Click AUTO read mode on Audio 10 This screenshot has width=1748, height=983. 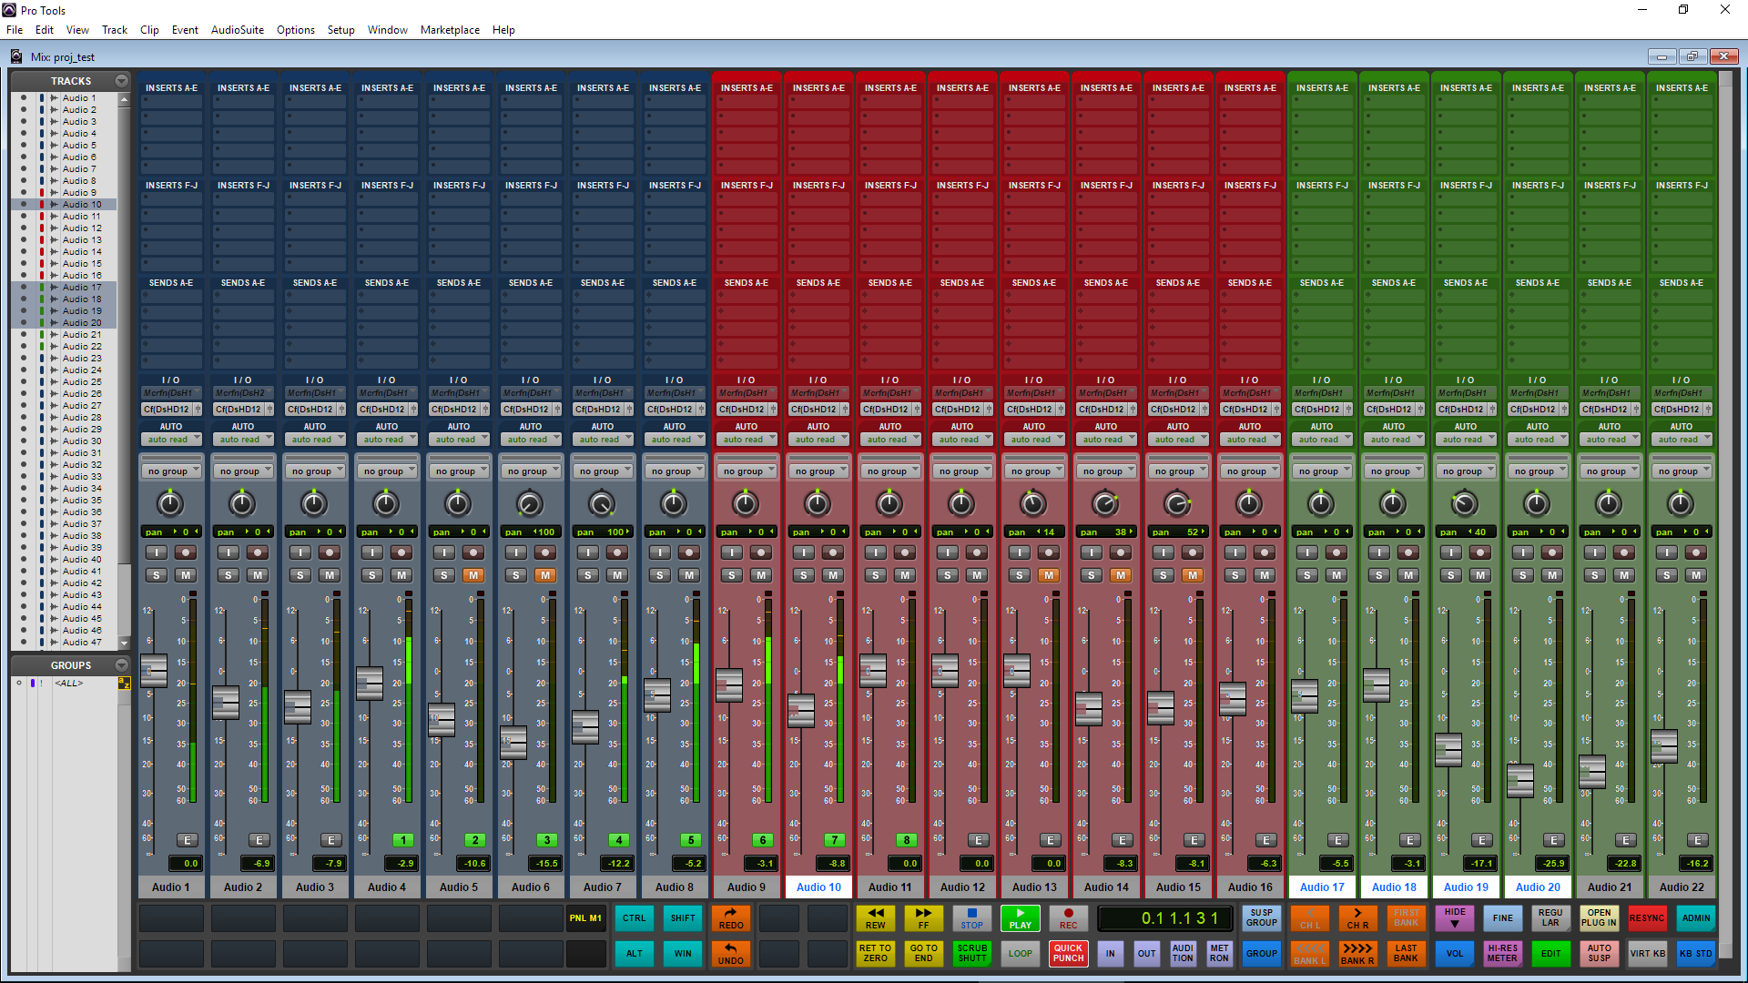point(818,441)
